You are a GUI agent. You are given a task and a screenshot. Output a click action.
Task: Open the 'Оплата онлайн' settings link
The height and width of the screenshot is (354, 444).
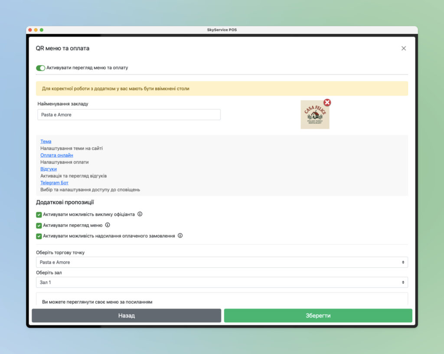tap(57, 155)
